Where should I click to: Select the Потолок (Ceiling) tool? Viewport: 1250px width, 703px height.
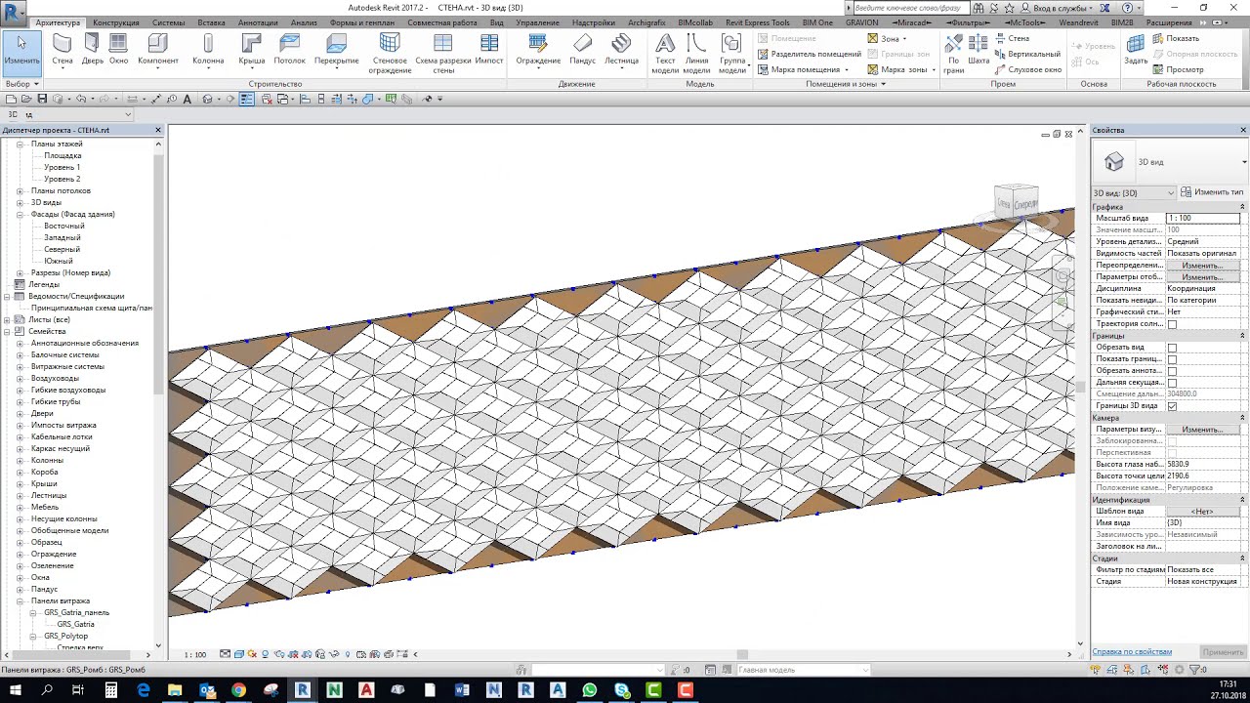coord(290,50)
